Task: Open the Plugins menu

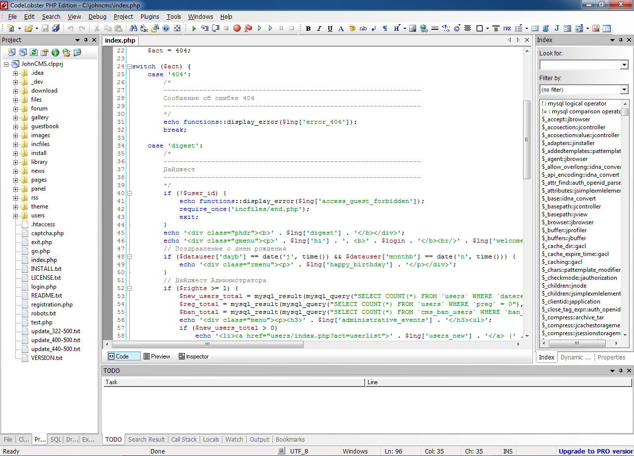Action: click(150, 16)
